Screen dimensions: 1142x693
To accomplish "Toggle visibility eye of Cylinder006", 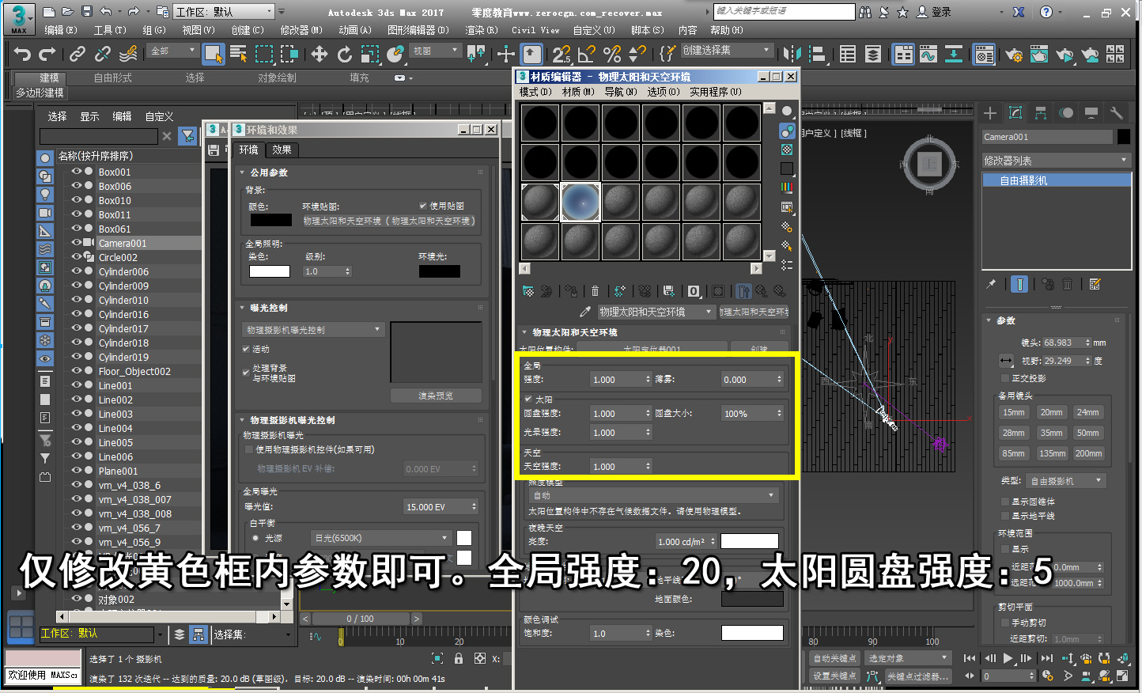I will (77, 271).
